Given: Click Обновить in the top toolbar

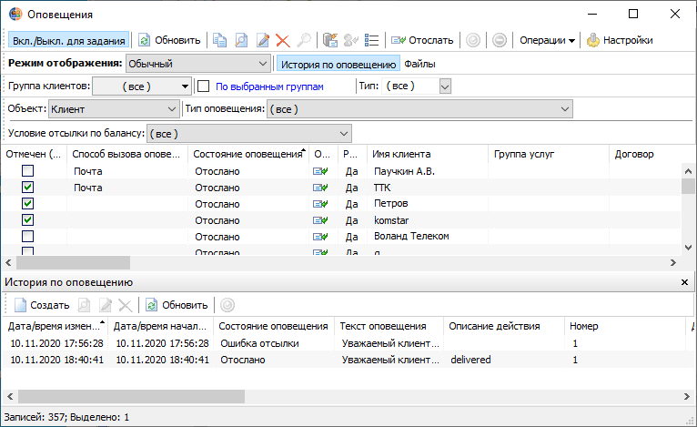Looking at the screenshot, I should [169, 40].
